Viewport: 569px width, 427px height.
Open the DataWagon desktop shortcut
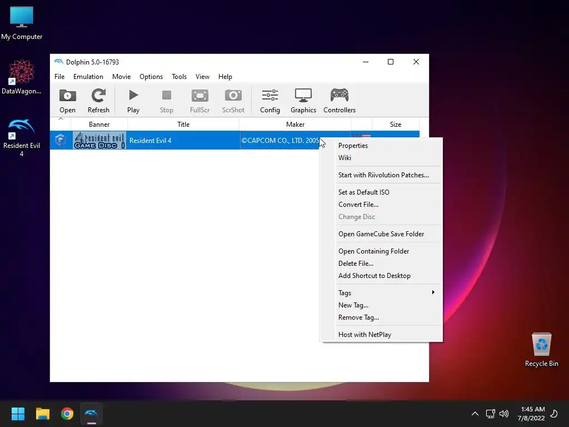[22, 77]
